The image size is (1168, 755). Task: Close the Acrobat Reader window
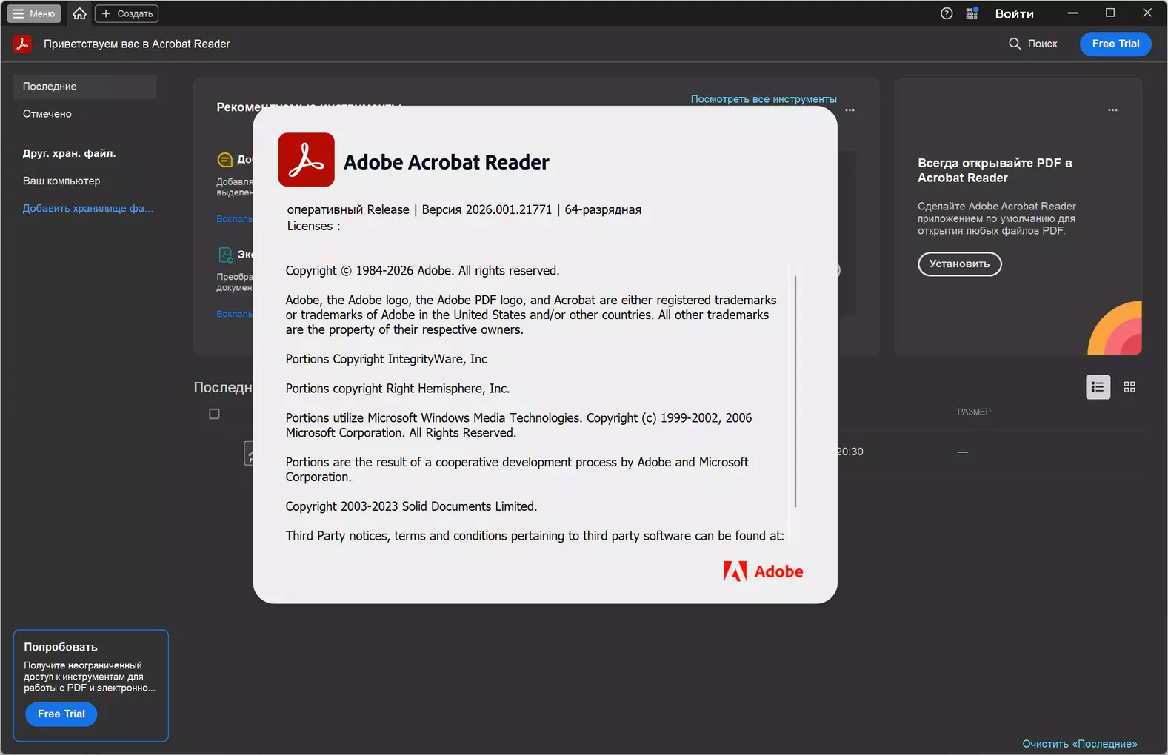click(x=1147, y=13)
